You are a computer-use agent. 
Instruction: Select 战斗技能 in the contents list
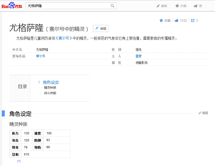(50, 93)
